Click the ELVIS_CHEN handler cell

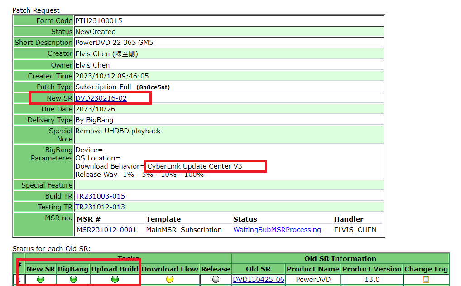click(355, 230)
